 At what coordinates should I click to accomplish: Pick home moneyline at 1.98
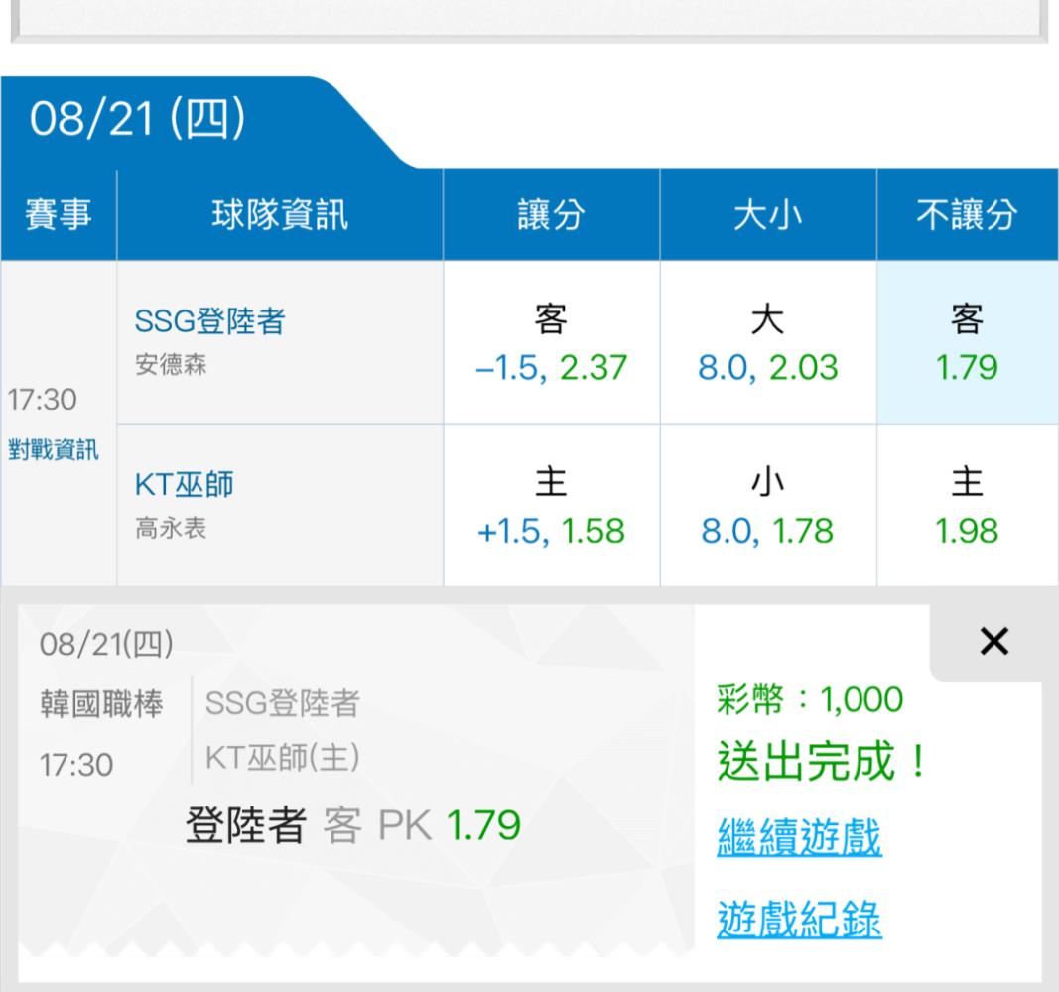[x=967, y=506]
